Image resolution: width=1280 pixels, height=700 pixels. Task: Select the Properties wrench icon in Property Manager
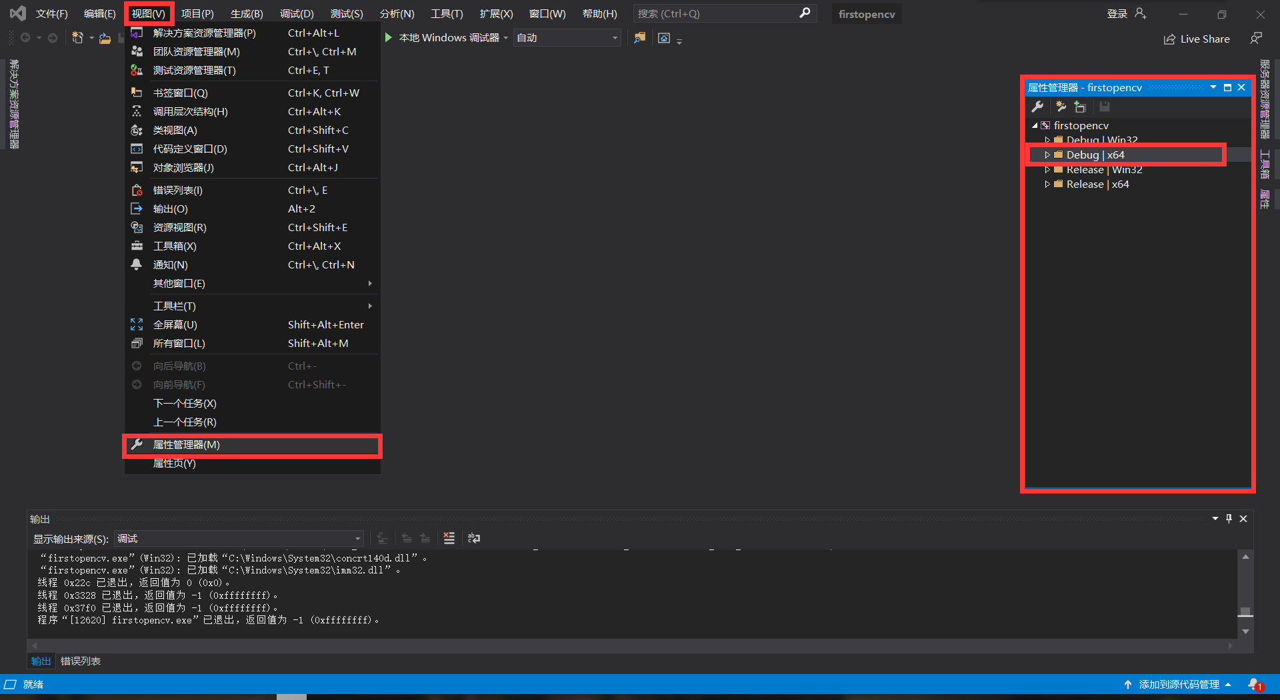(1037, 107)
